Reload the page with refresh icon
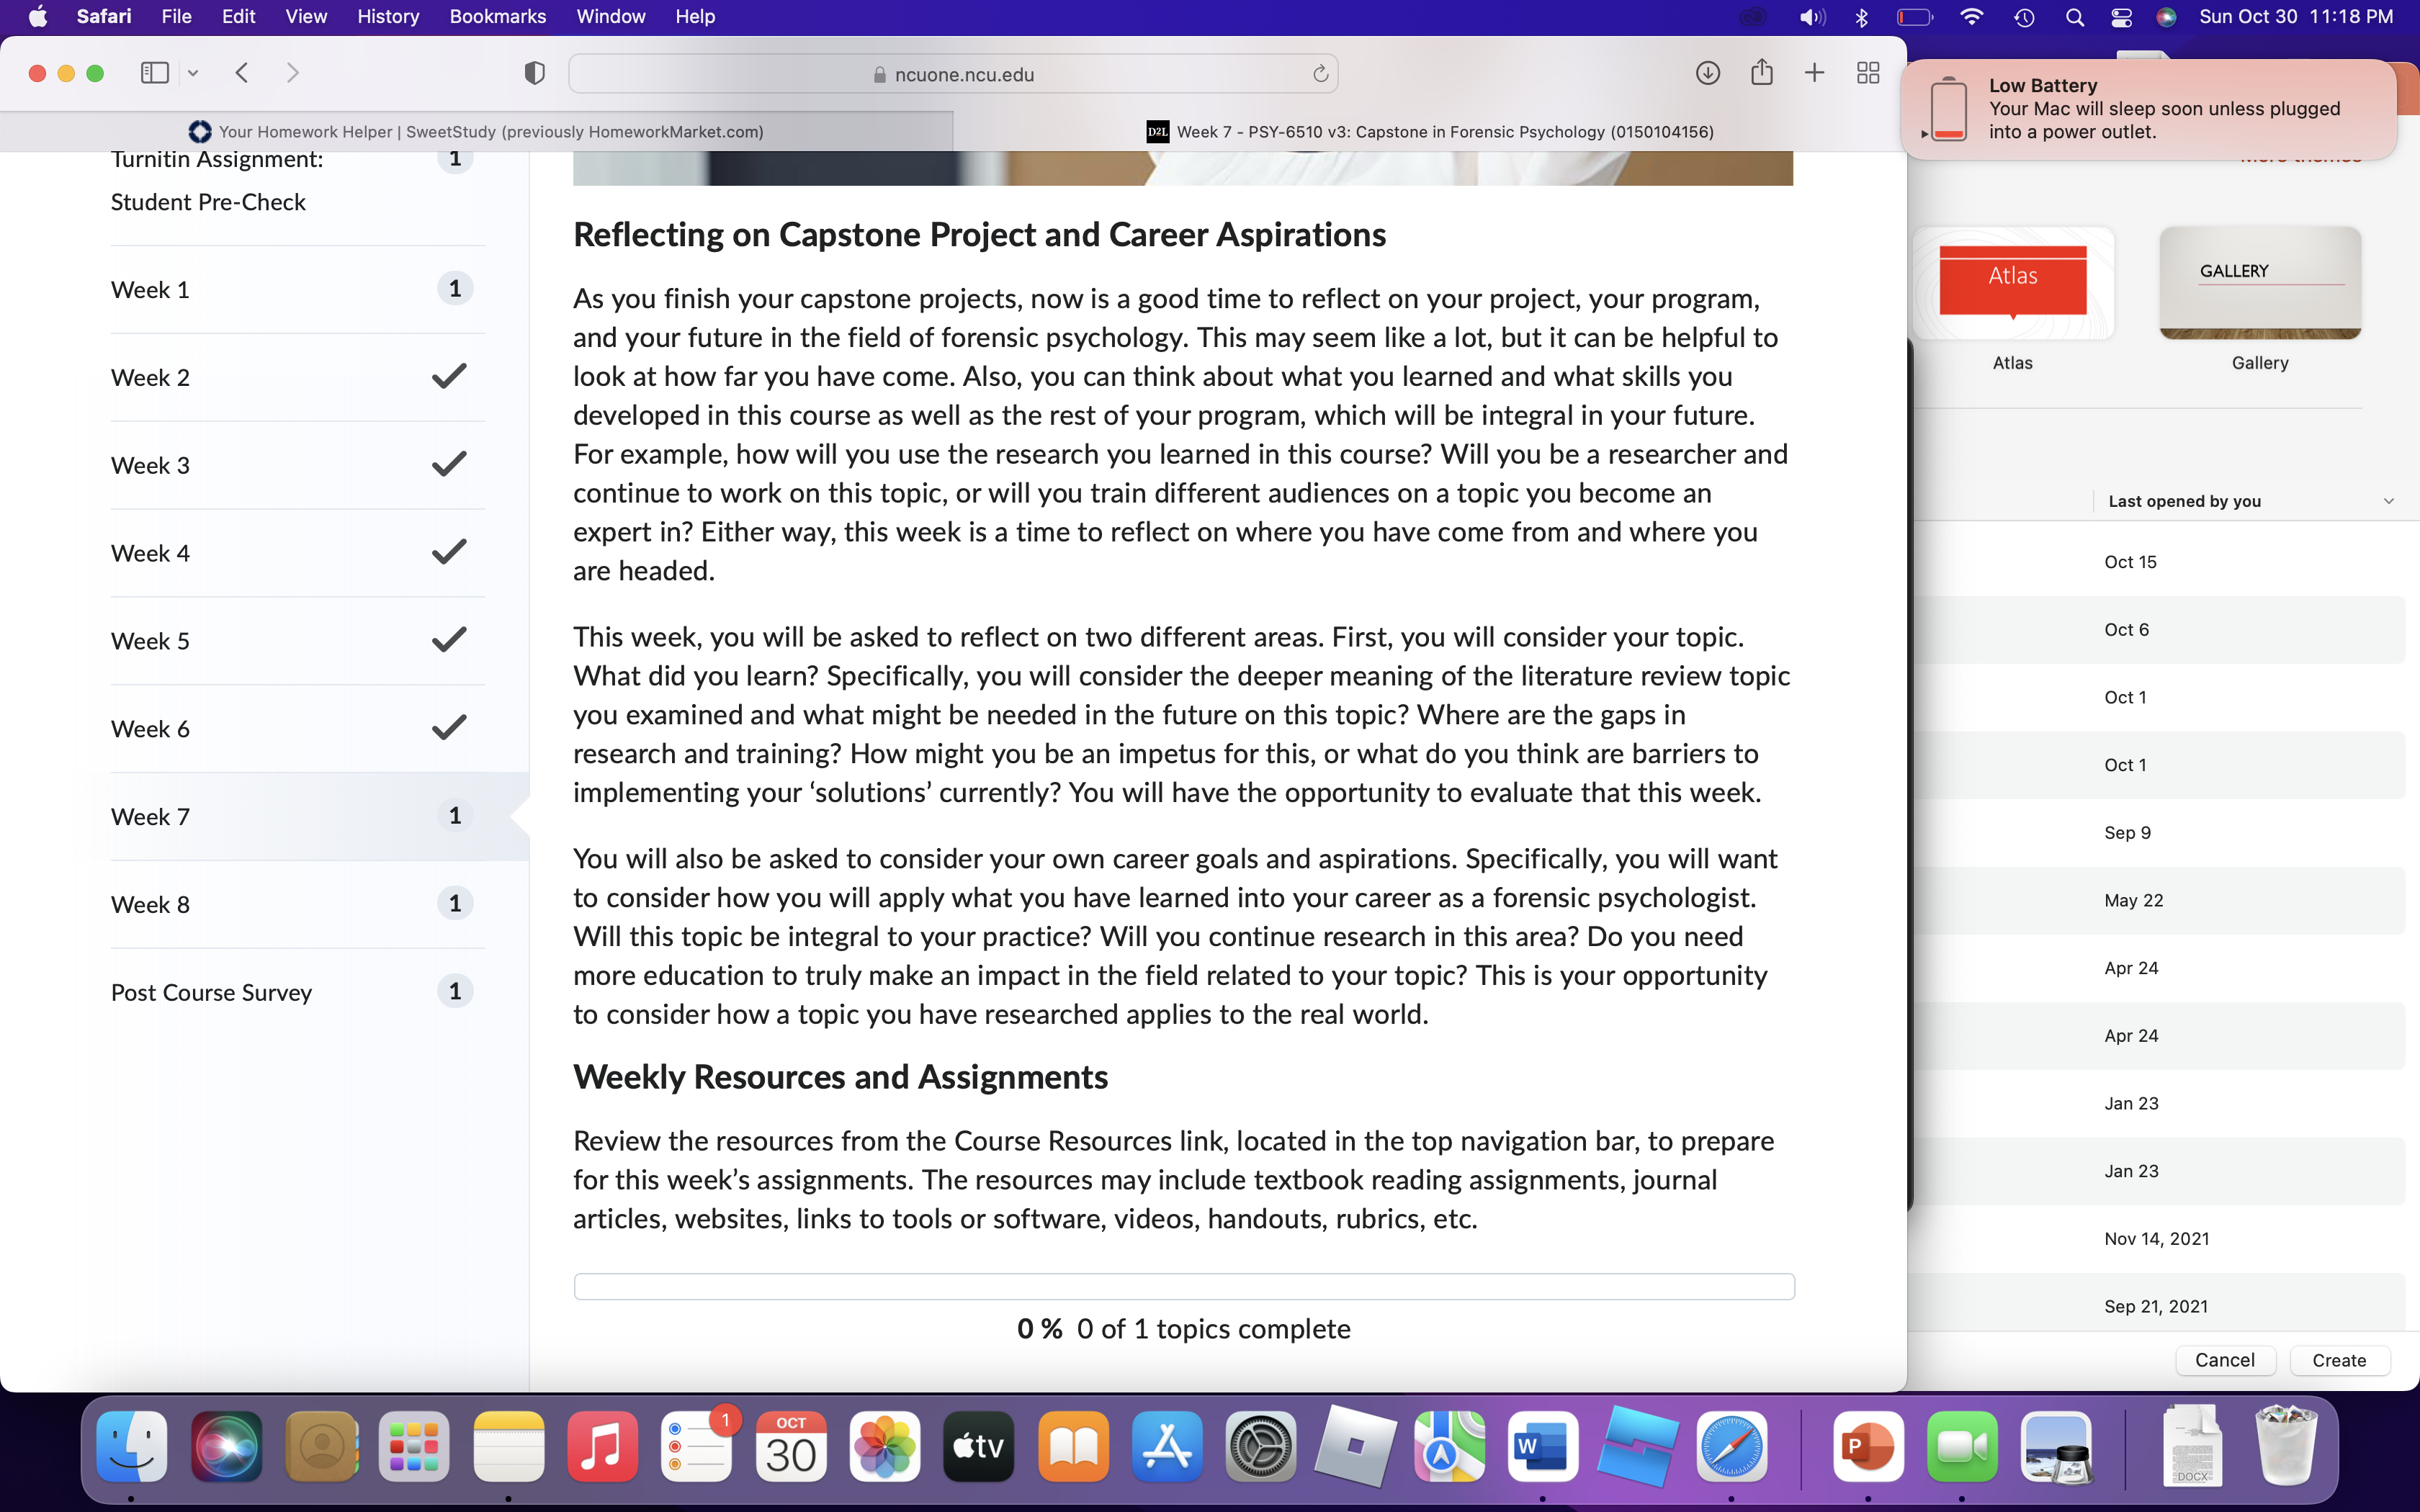2420x1512 pixels. (x=1320, y=74)
